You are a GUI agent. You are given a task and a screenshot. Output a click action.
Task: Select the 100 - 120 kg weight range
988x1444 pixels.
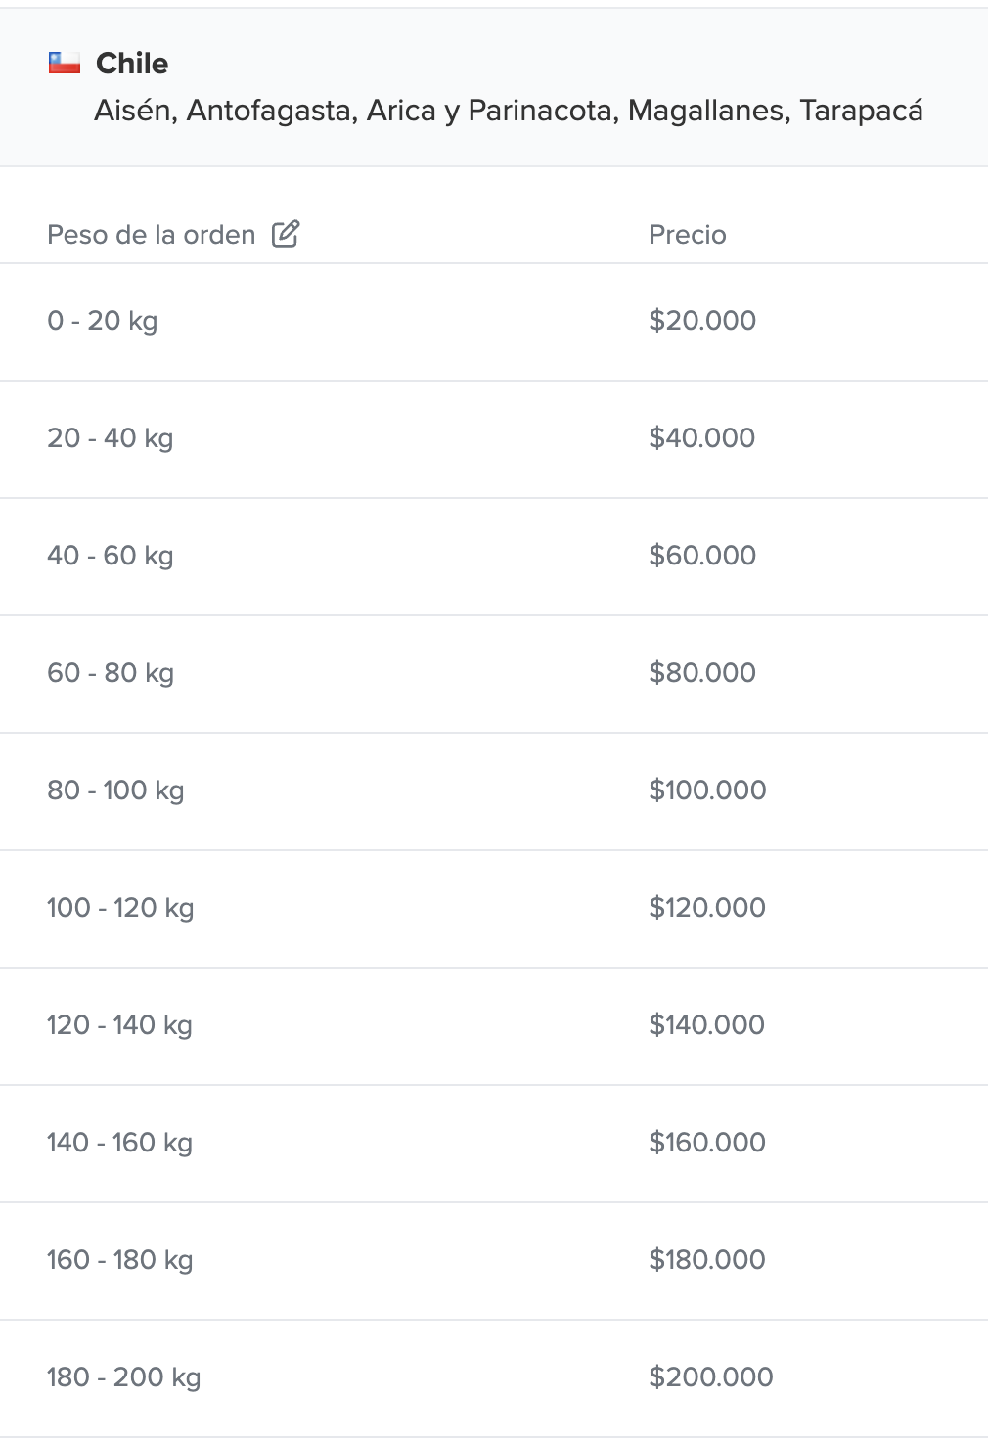coord(120,908)
